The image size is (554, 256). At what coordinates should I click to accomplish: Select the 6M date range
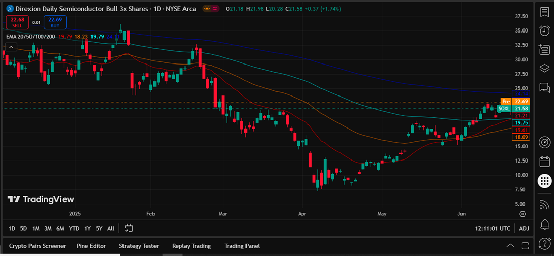pyautogui.click(x=60, y=229)
